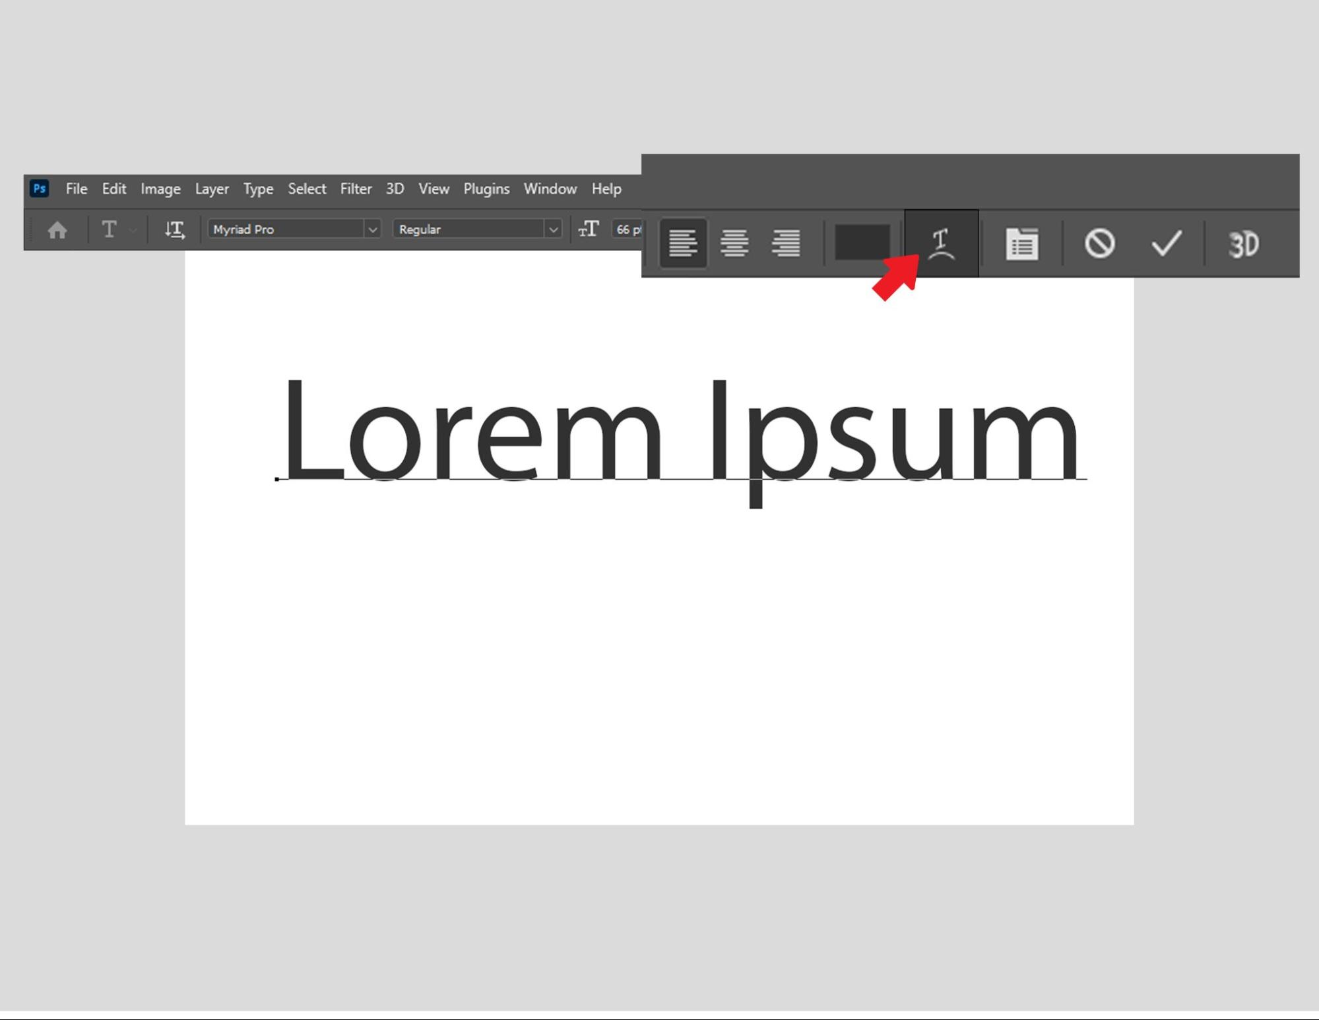The image size is (1319, 1020).
Task: Click the text color swatch in toolbar
Action: [862, 244]
